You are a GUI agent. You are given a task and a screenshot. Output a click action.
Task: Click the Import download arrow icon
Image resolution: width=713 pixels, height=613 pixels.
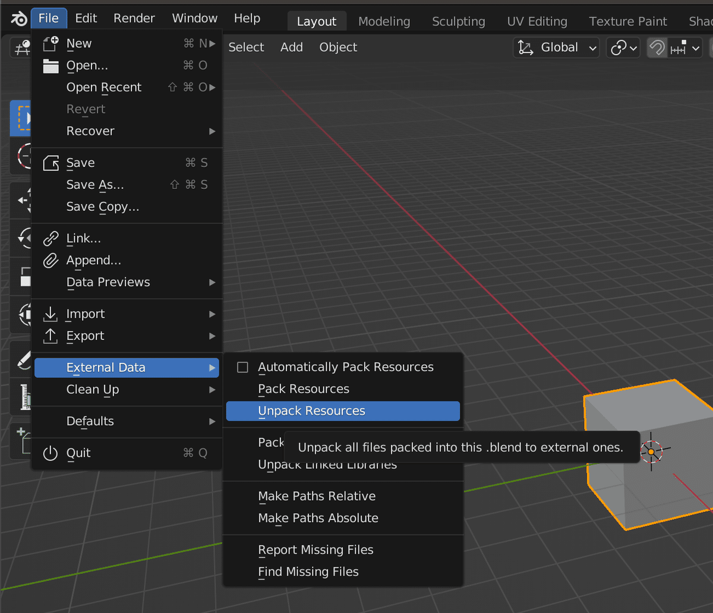(51, 314)
